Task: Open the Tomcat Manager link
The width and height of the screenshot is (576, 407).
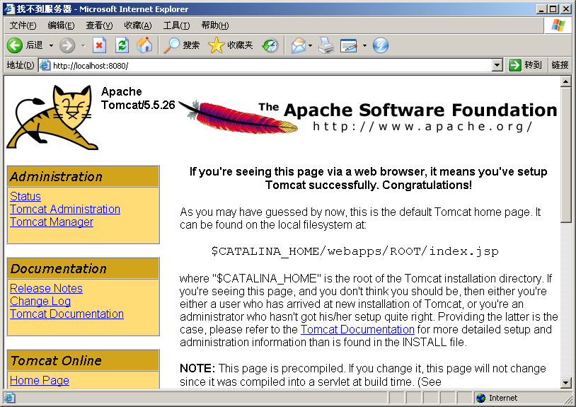Action: click(52, 222)
